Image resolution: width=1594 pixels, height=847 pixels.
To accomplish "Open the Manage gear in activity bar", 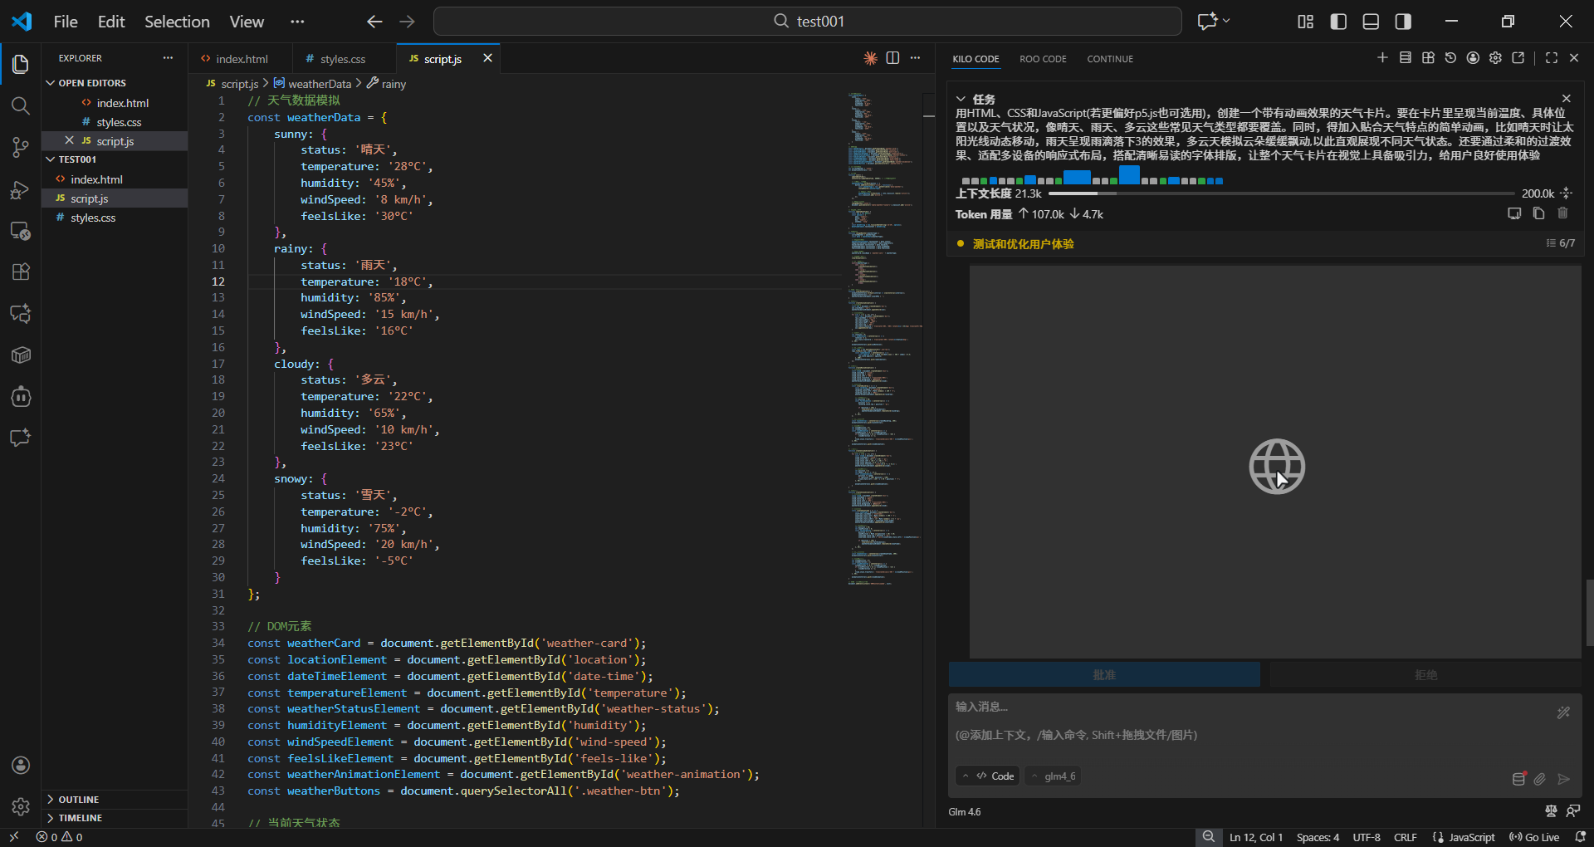I will pyautogui.click(x=21, y=806).
